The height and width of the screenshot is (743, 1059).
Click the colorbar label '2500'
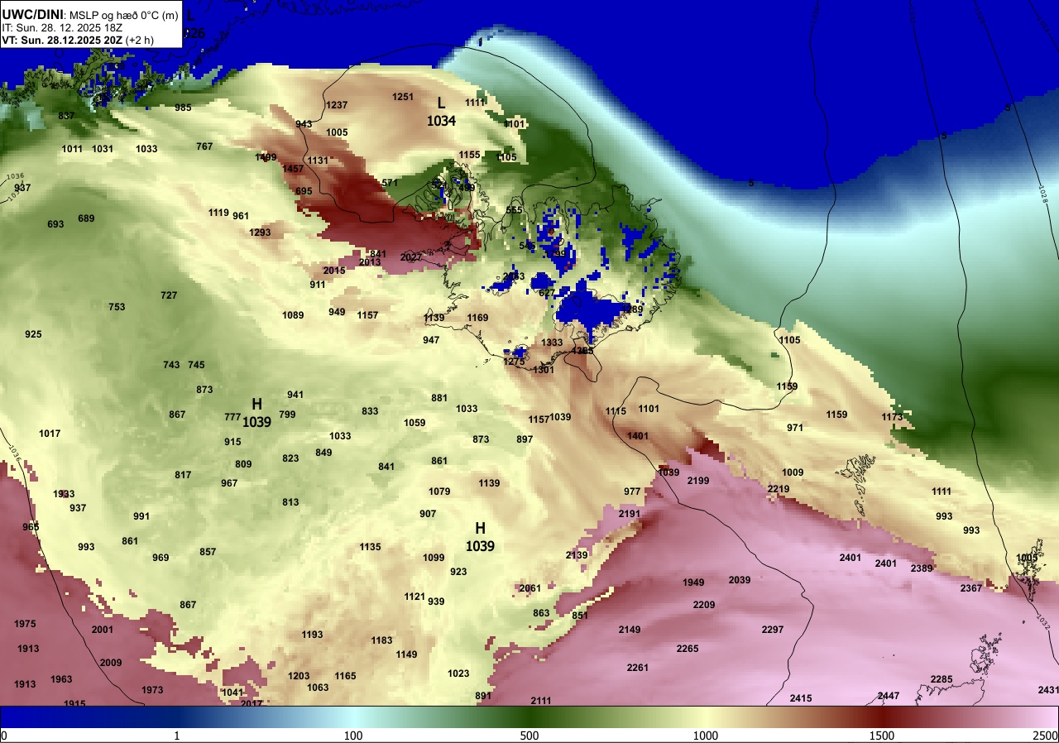click(1047, 736)
